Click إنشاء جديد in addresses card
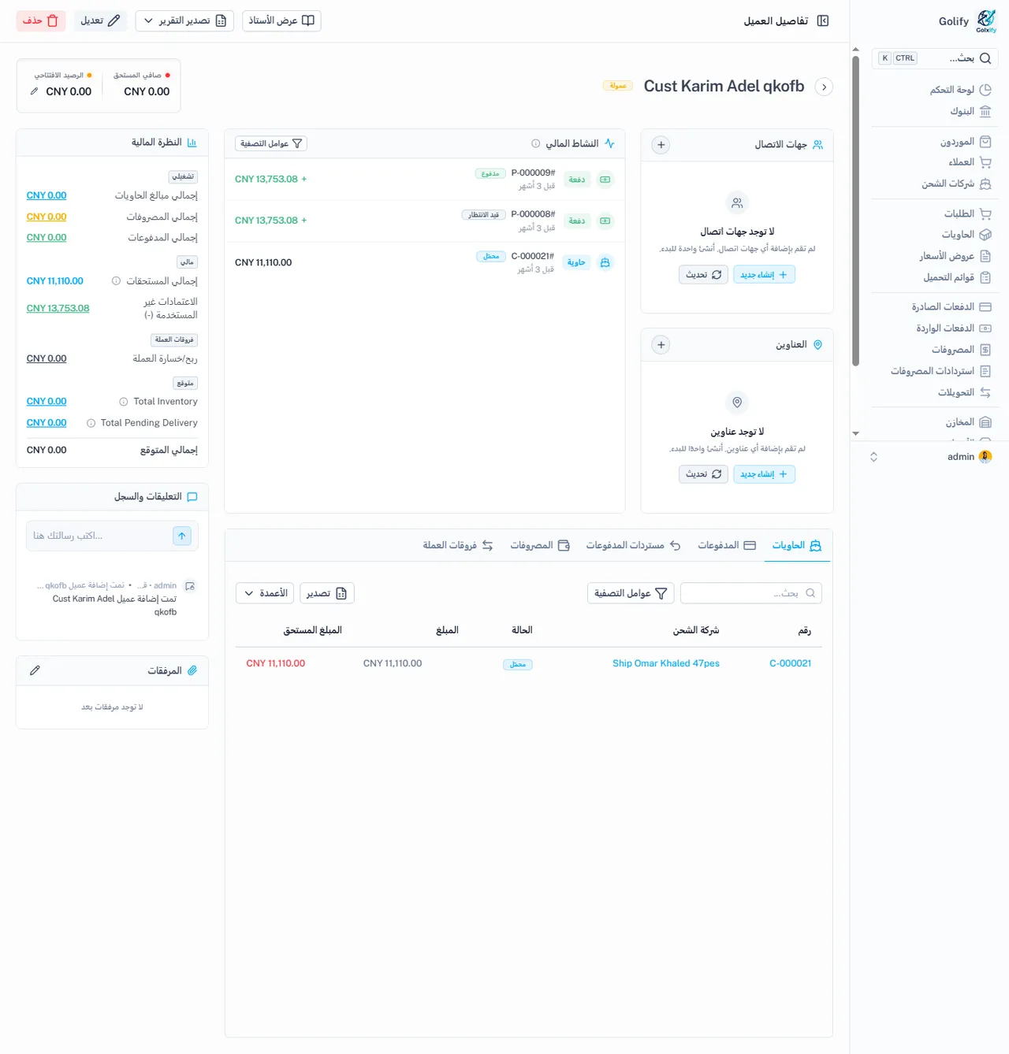The width and height of the screenshot is (1009, 1054). (764, 474)
